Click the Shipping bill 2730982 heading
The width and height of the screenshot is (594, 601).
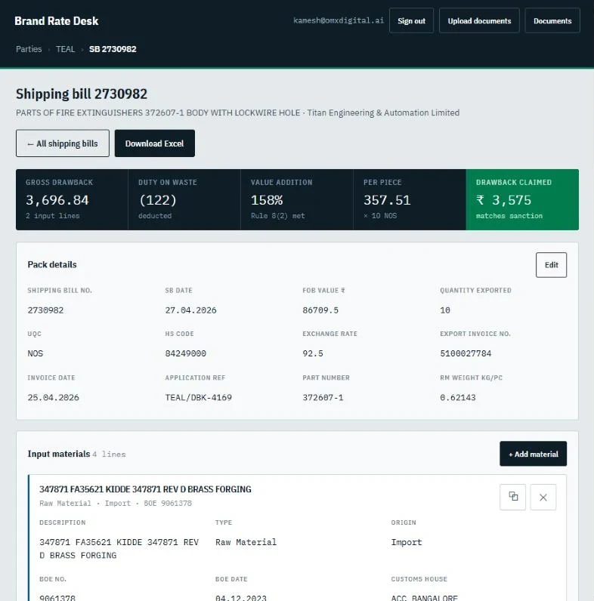pos(82,94)
